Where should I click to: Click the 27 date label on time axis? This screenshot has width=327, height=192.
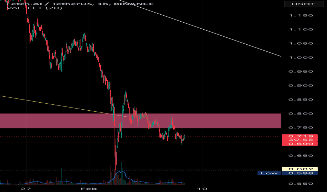coord(26,189)
